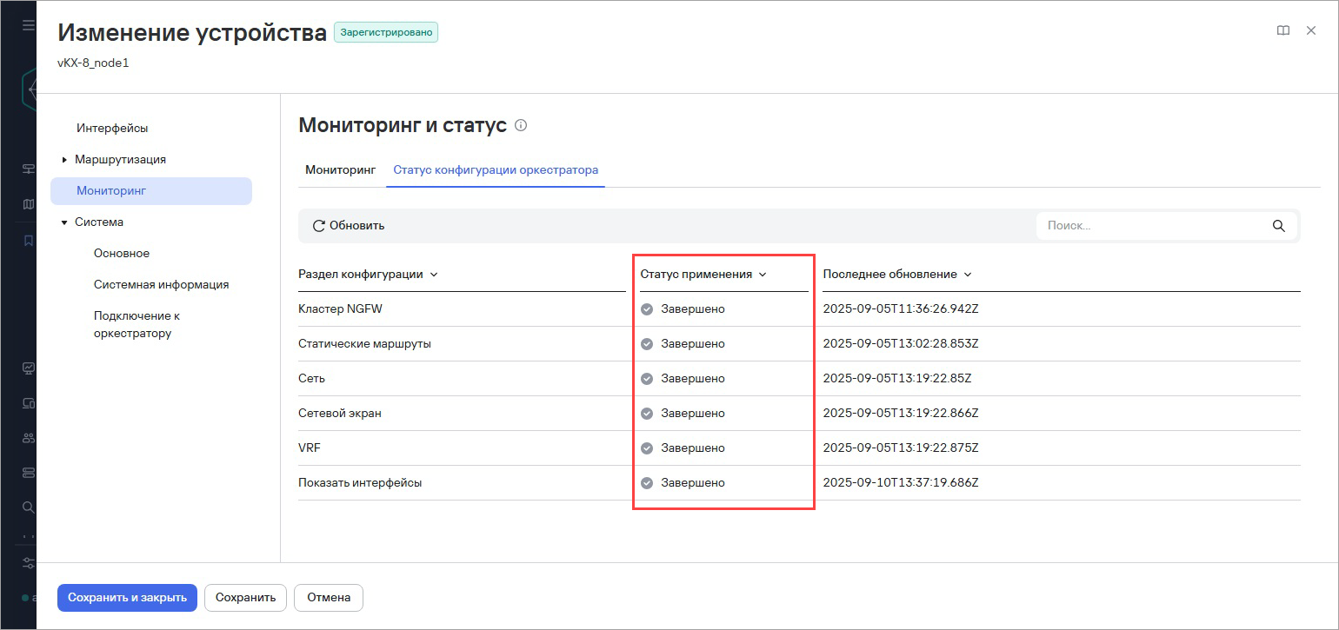Click the VRF table cell

(x=310, y=448)
